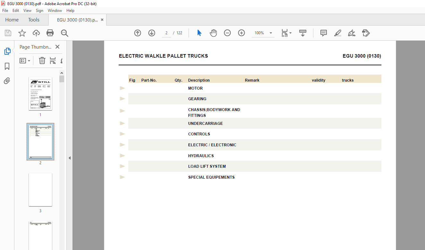Select the highlight text pen tool
This screenshot has width=425, height=250.
338,33
